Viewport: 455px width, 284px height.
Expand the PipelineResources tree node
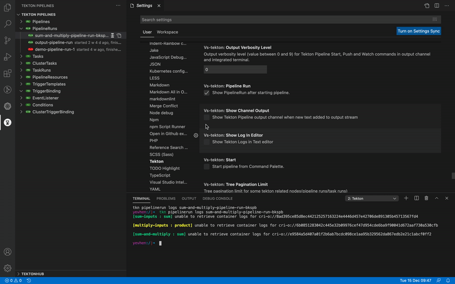tap(21, 77)
